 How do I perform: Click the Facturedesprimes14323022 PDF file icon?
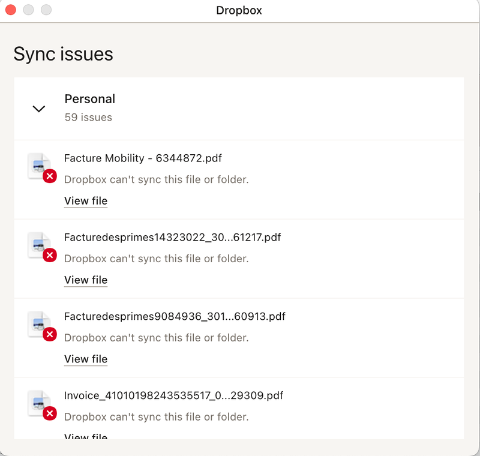[39, 244]
